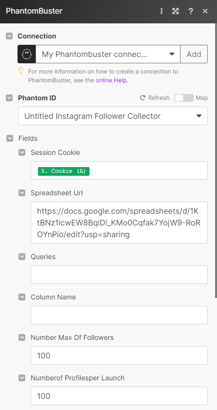Toggle the Map switch for Phantom ID

click(184, 98)
